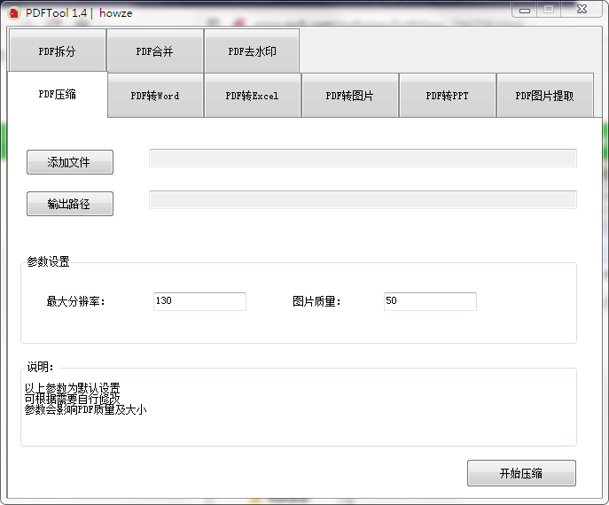Switch to the PDF转图片 tab

(x=350, y=96)
